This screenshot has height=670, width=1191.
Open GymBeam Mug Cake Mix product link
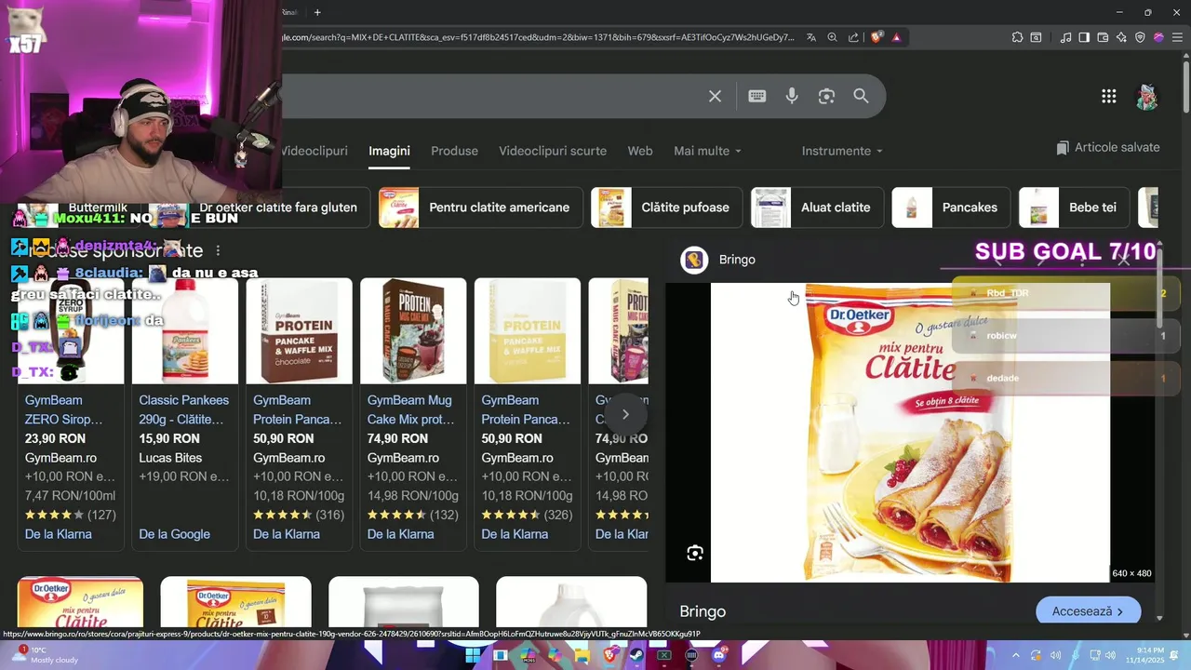(412, 409)
